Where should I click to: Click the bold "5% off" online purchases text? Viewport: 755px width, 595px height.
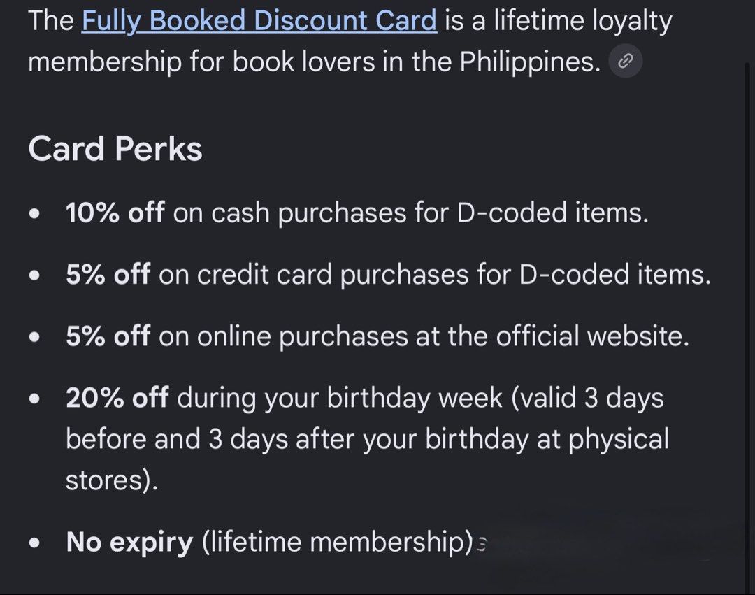point(108,336)
